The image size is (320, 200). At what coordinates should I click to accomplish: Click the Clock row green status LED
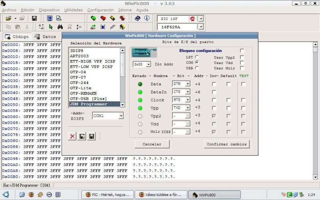point(140,100)
